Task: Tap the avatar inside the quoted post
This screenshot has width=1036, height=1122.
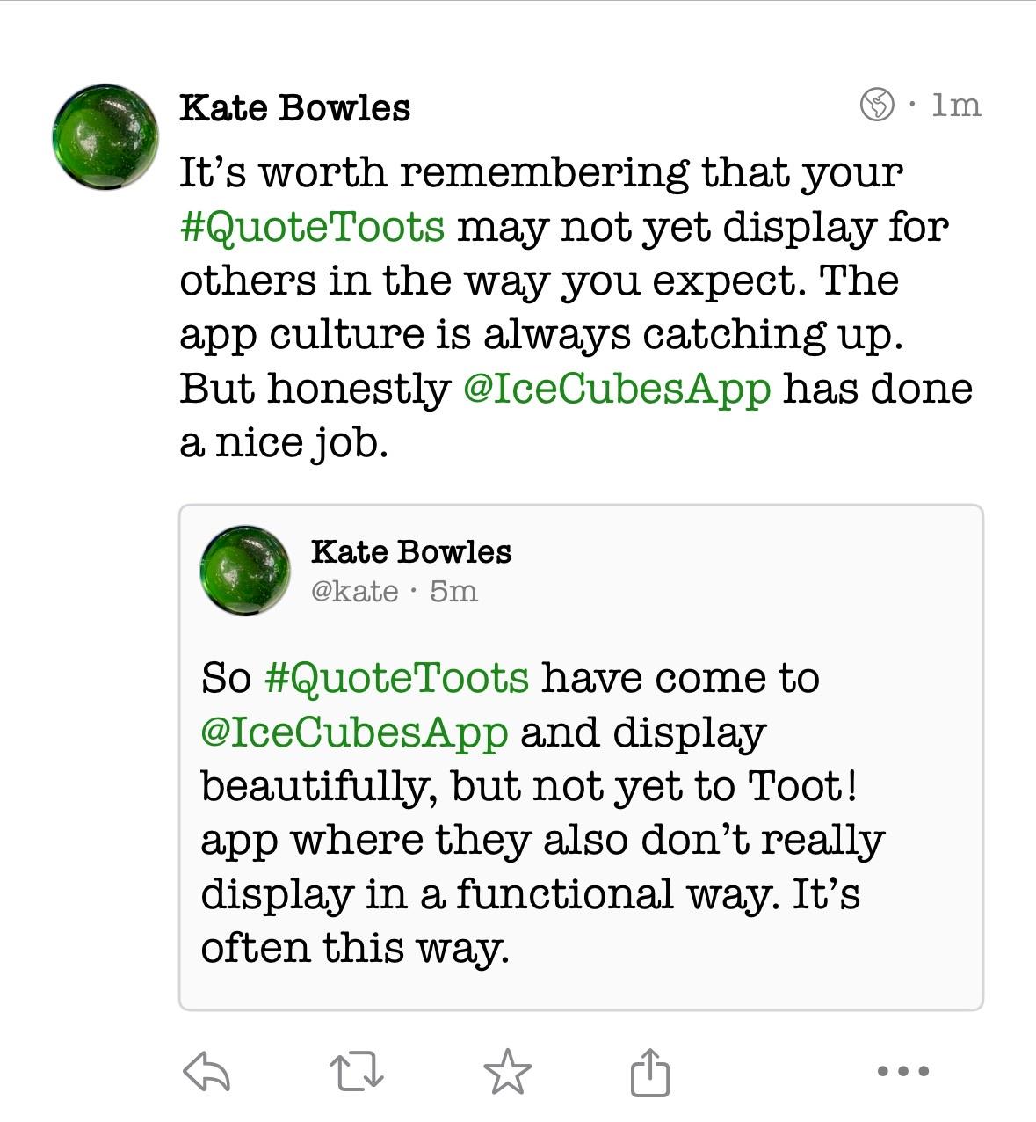Action: [245, 570]
